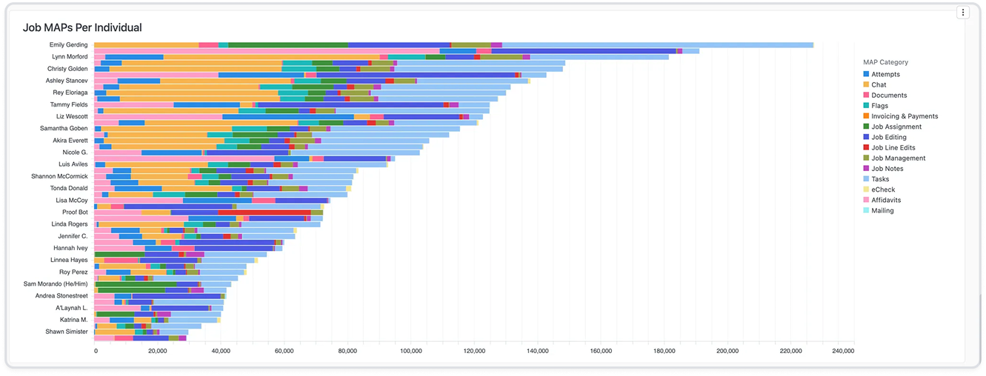Select the Job MAPs Per Individual title
This screenshot has width=986, height=376.
click(x=82, y=27)
